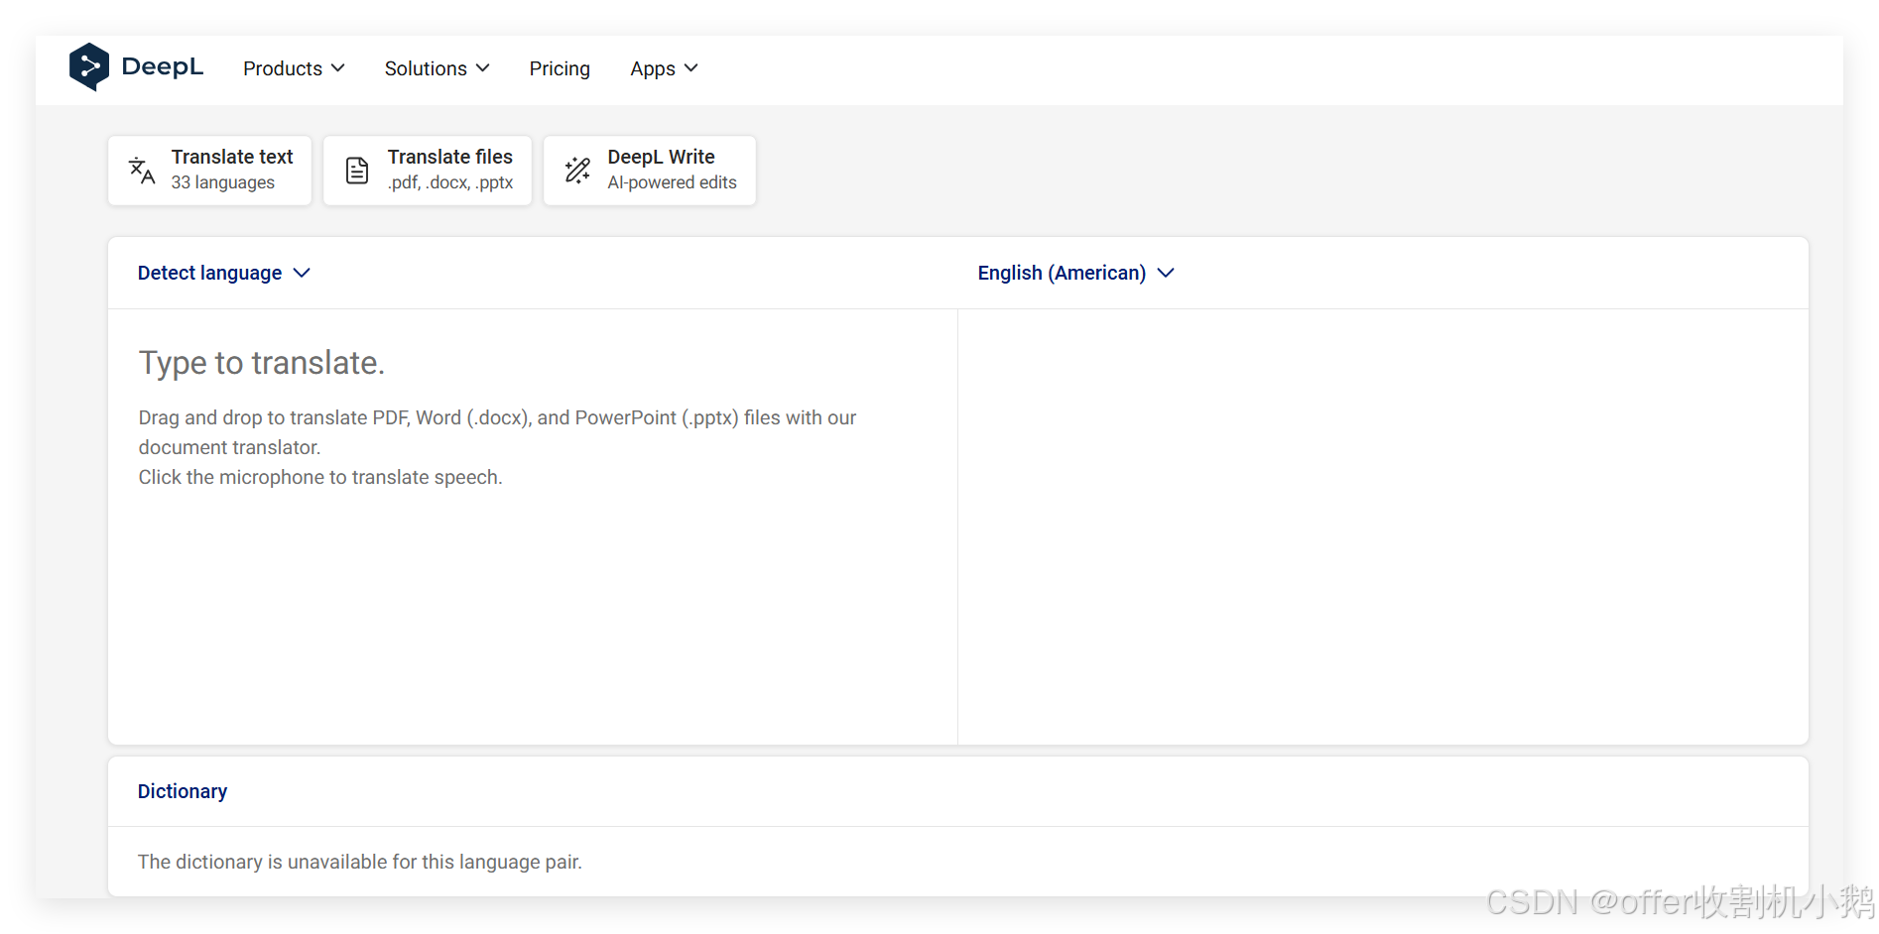Open the Products menu
1879x934 pixels.
(294, 68)
